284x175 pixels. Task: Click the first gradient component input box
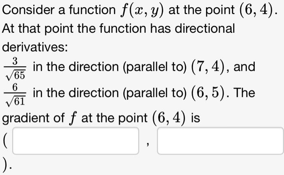pos(76,141)
